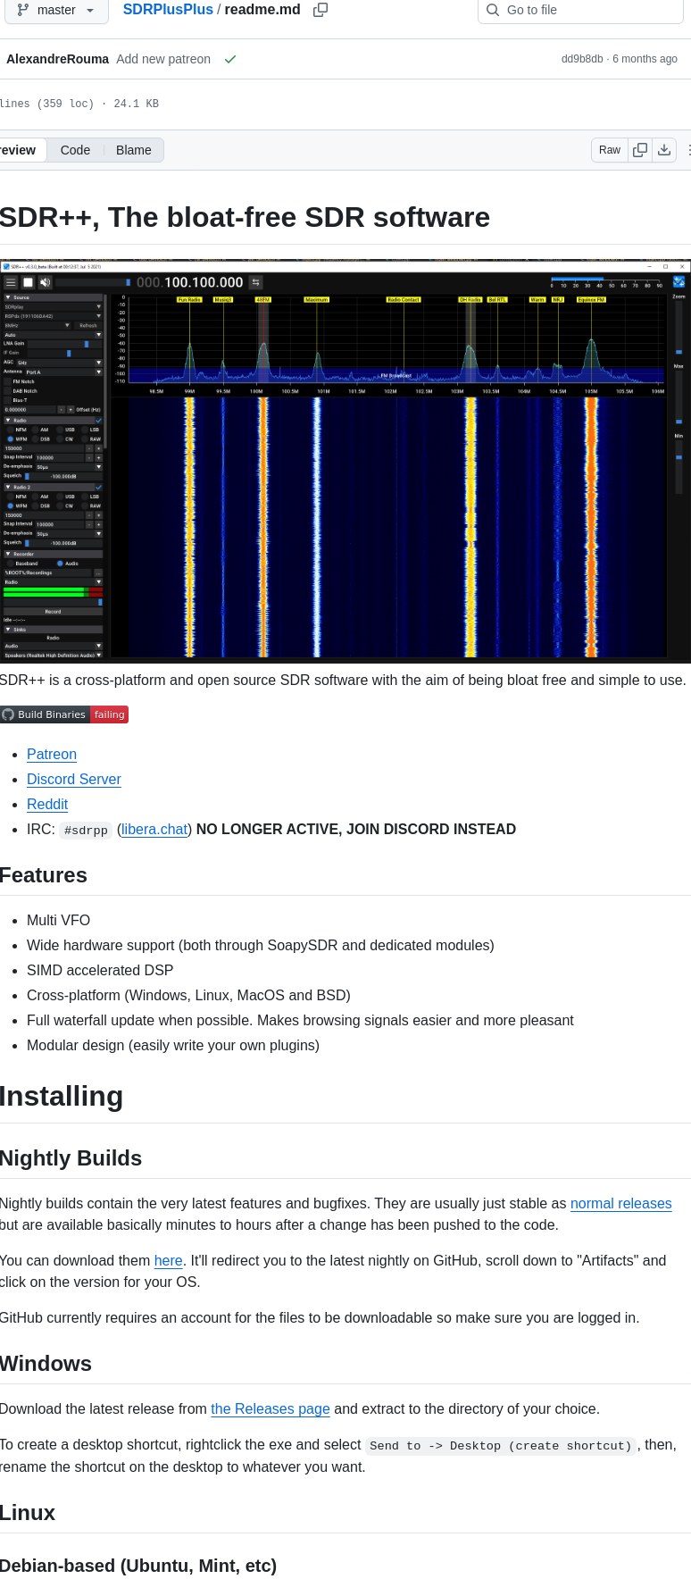Open the Antenna Port A dropdown
Image resolution: width=691 pixels, height=1579 pixels.
(64, 372)
